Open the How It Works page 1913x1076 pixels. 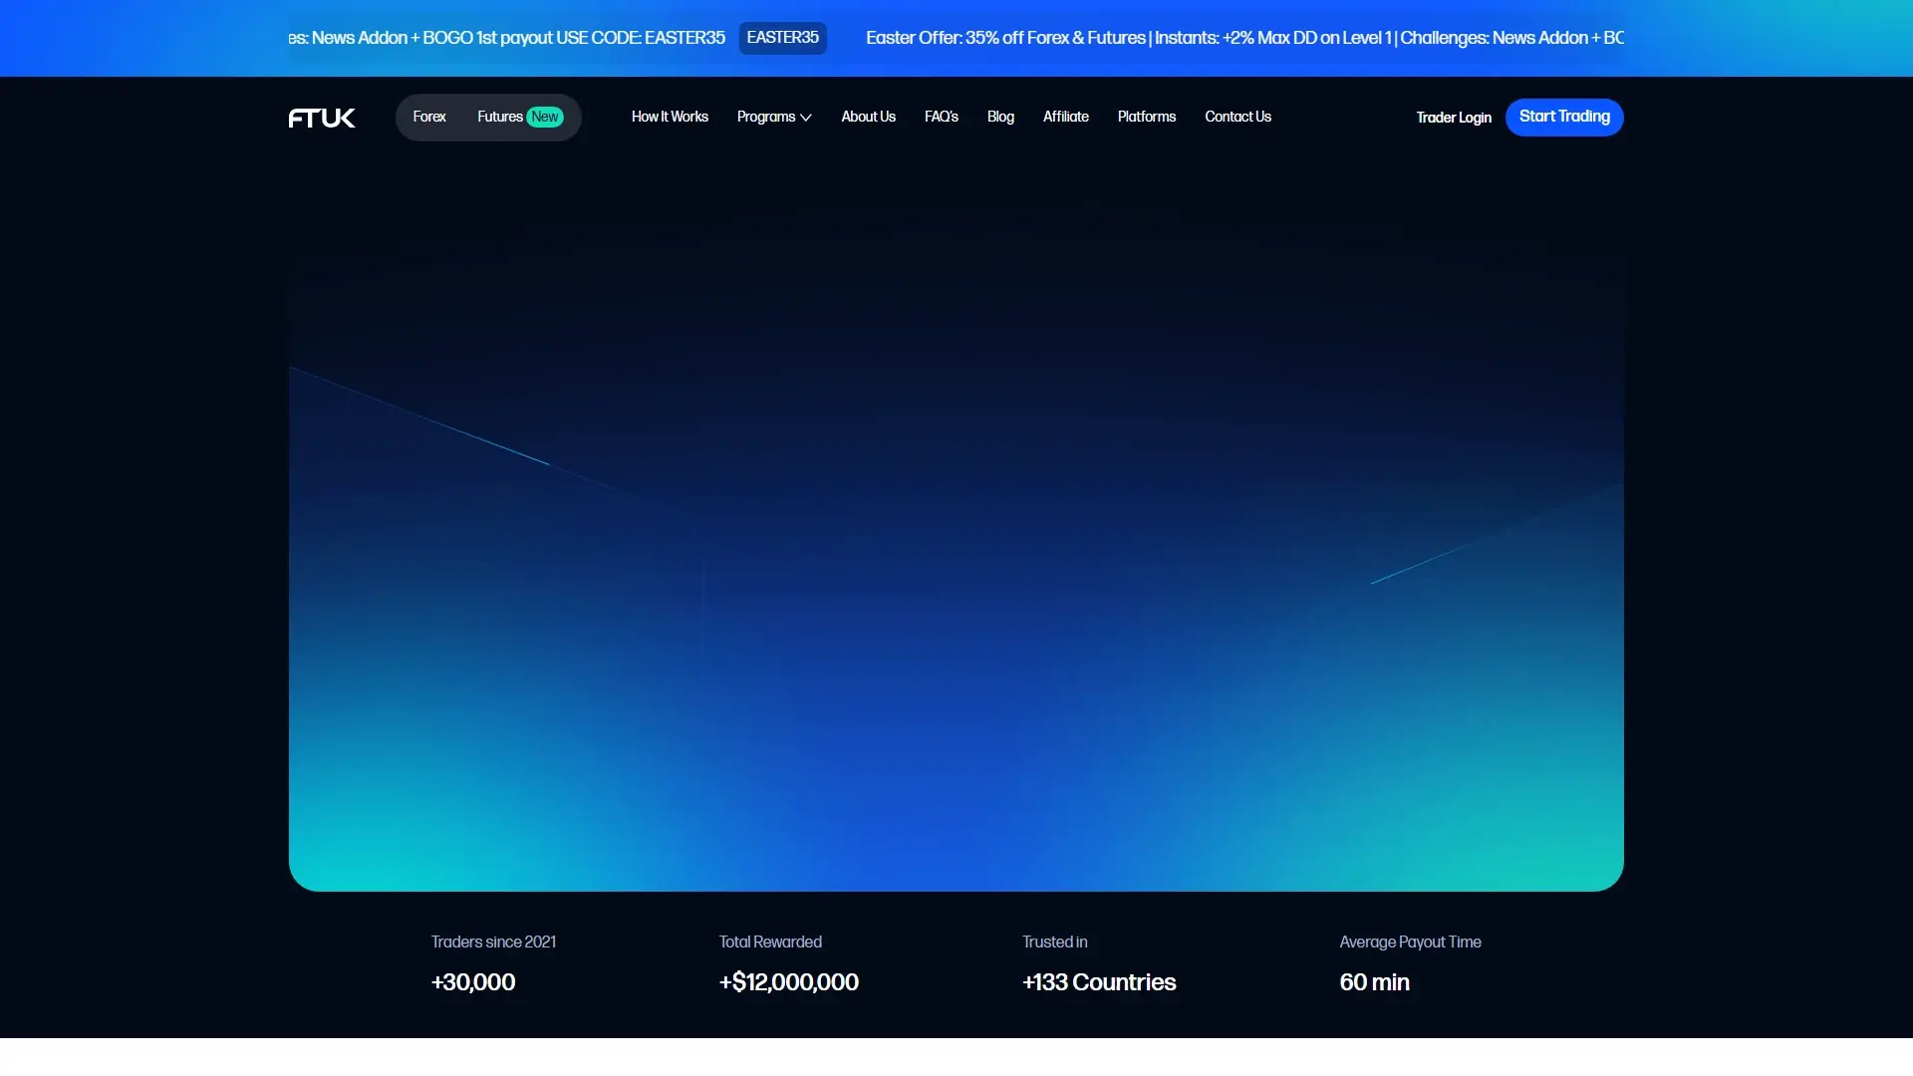pos(669,117)
